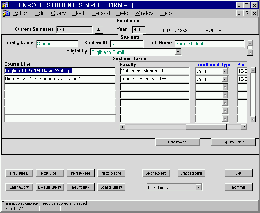This screenshot has height=213, width=260.
Task: Click the Sections Taken vertical scroll up arrow
Action: pyautogui.click(x=253, y=70)
